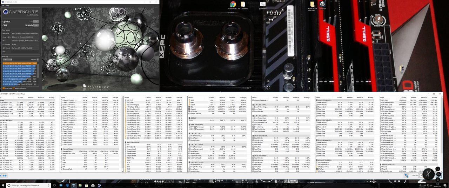Click the Info input field in Cinebench
This screenshot has width=449, height=188.
[25, 52]
